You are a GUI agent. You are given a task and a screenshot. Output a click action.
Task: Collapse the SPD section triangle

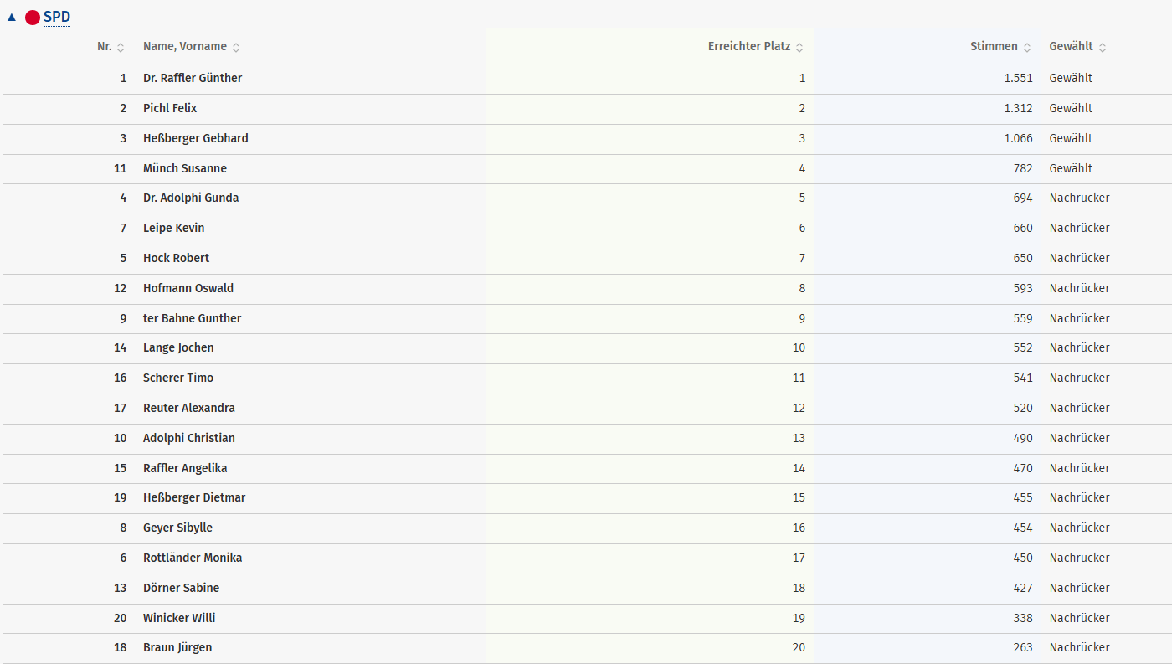(12, 17)
